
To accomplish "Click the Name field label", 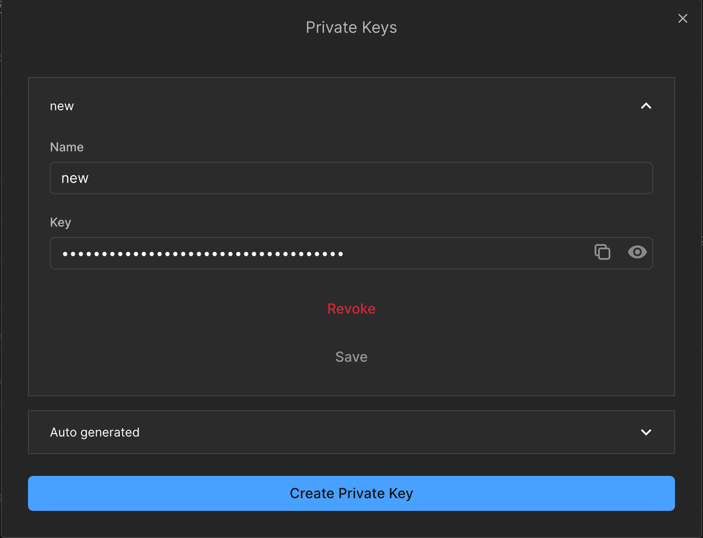I will pos(67,147).
